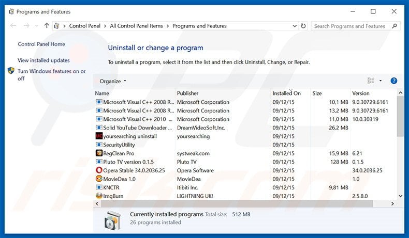This screenshot has height=238, width=409.
Task: Click the installed programs disc box icon
Action: coord(113,220)
